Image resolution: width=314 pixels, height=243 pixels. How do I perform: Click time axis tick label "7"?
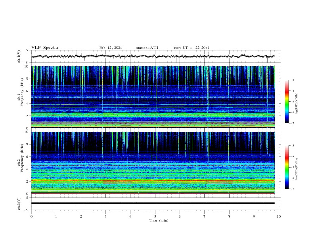pos(205,216)
